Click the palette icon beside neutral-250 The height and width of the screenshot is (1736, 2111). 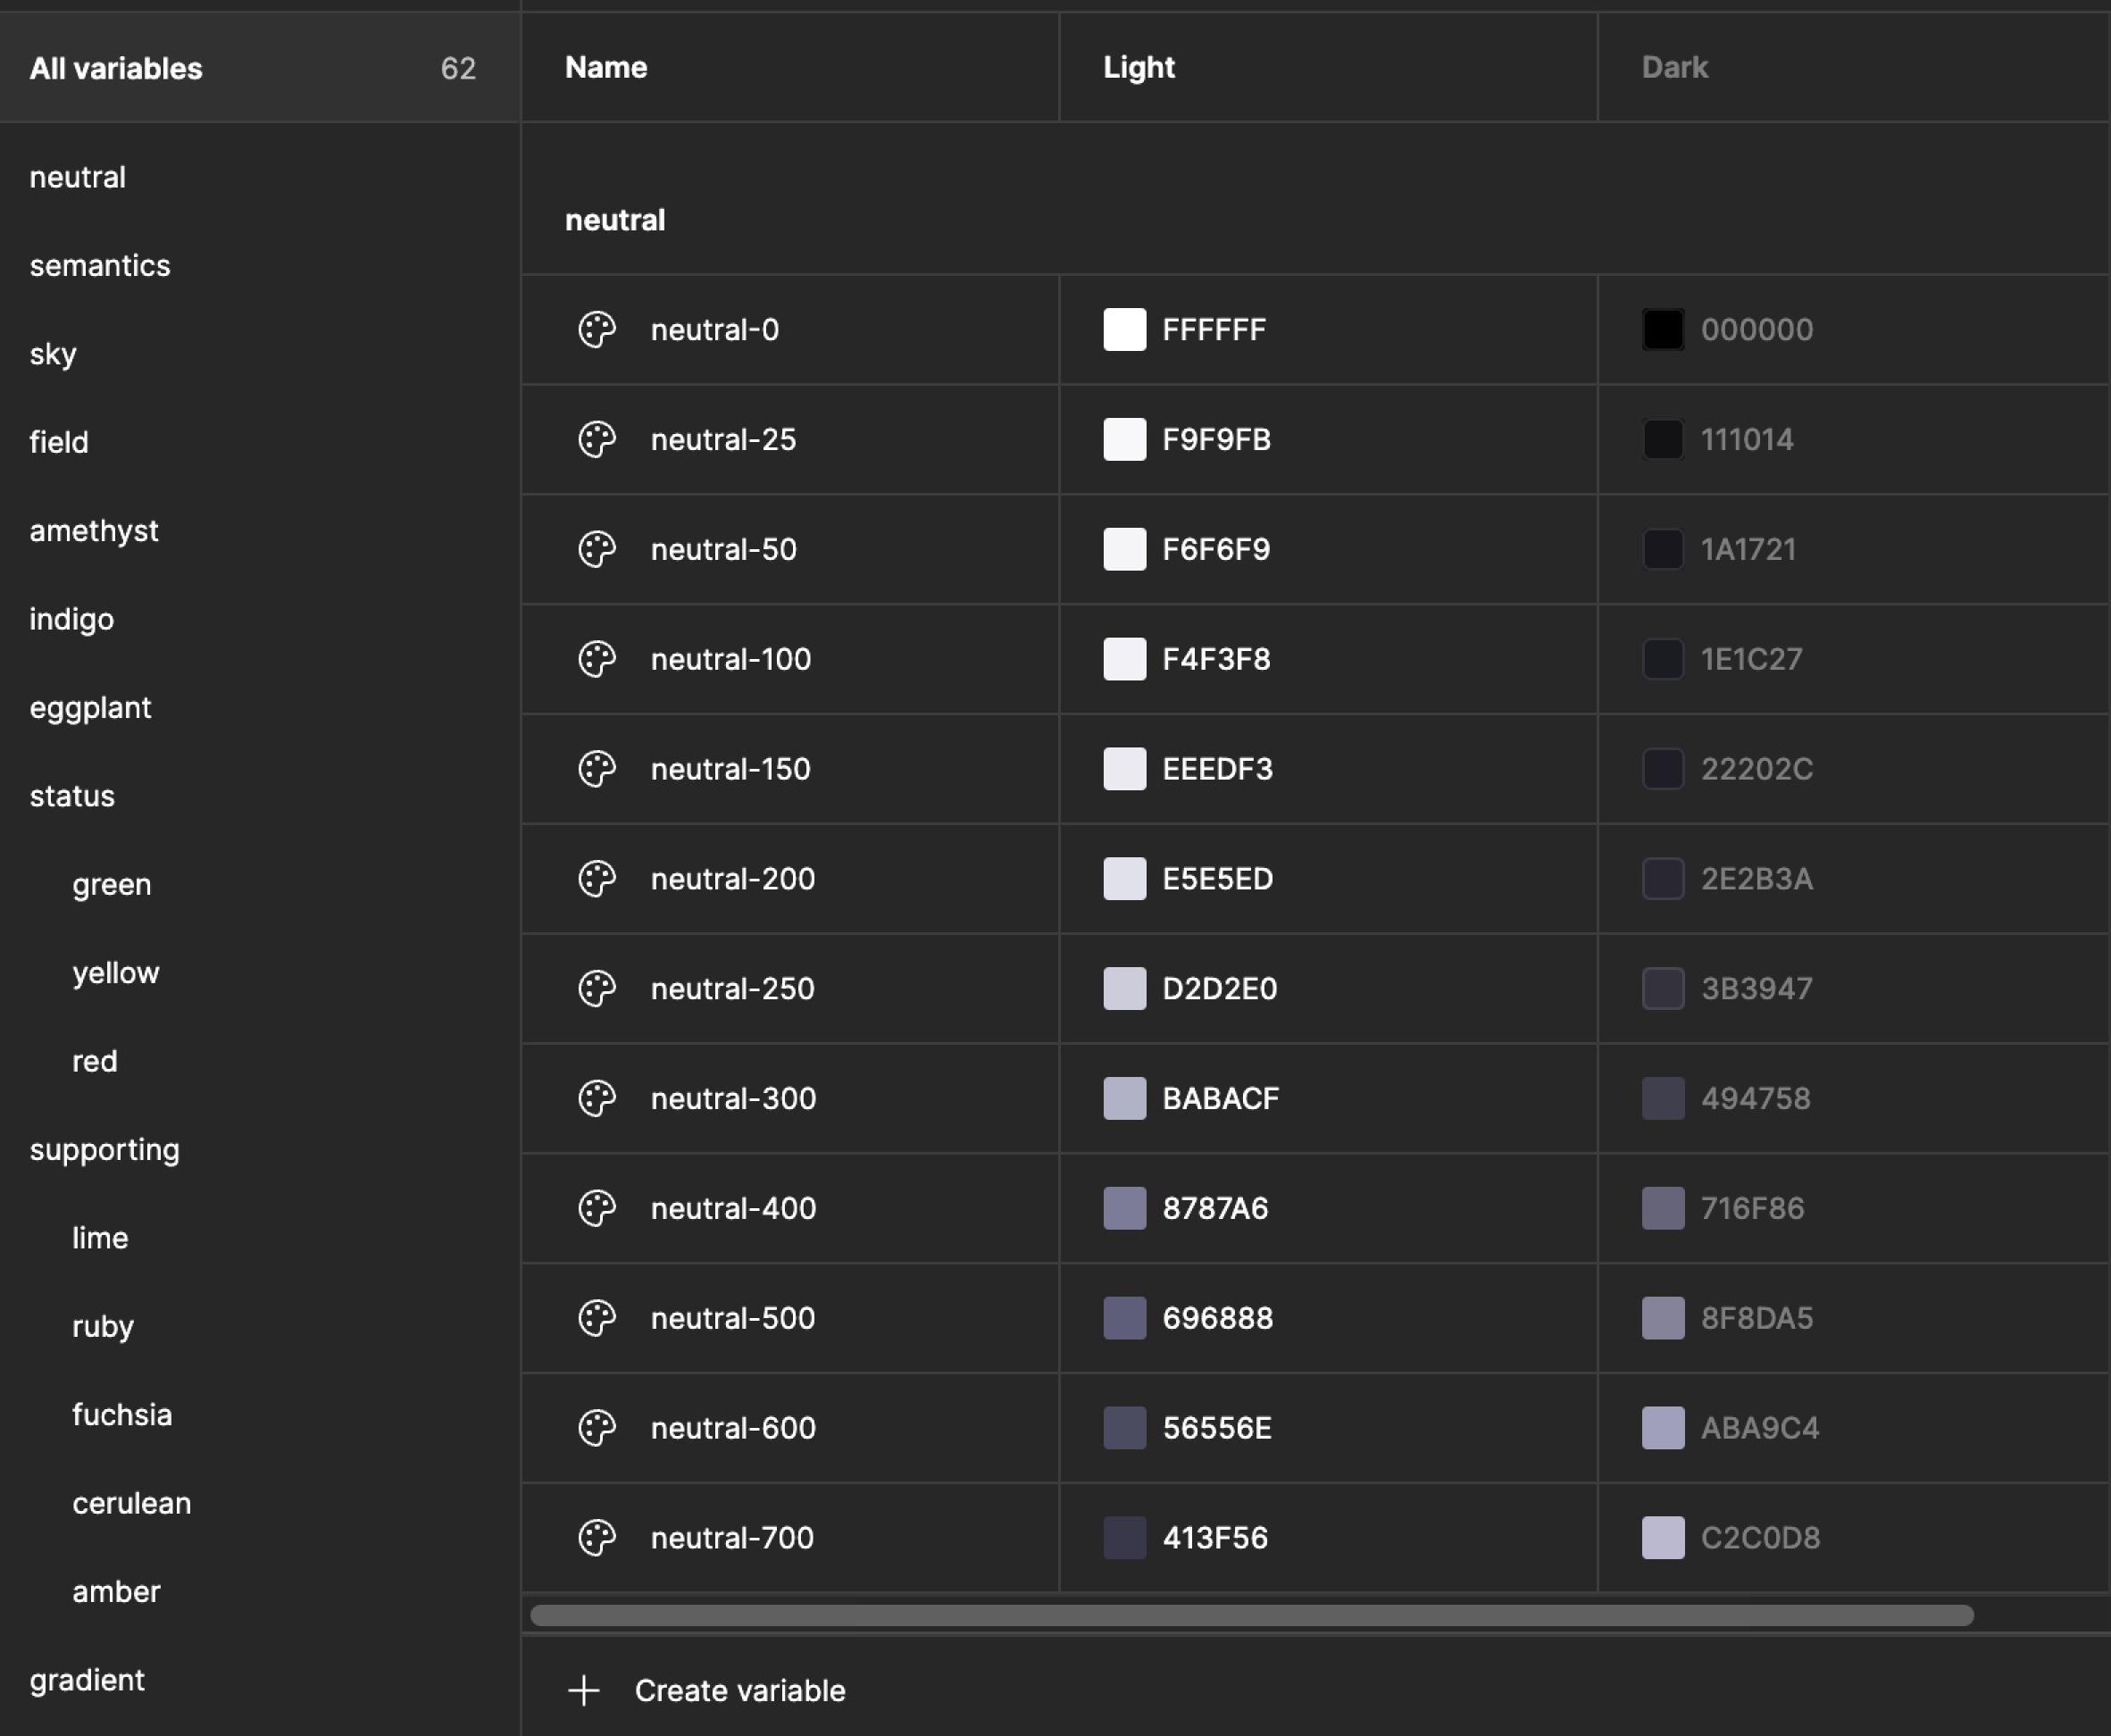(x=597, y=989)
